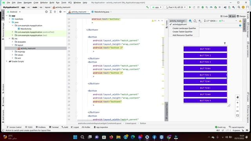The height and width of the screenshot is (141, 251).
Task: Go to previous highlighted error arrow
Action: pyautogui.click(x=158, y=21)
